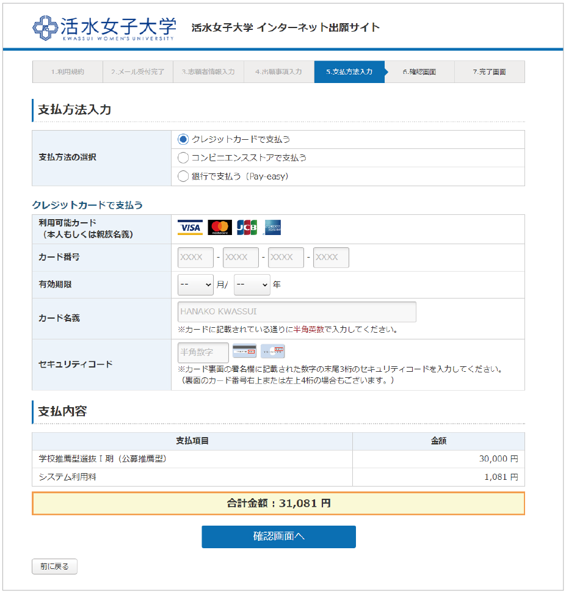Click the American Express card icon

[272, 228]
